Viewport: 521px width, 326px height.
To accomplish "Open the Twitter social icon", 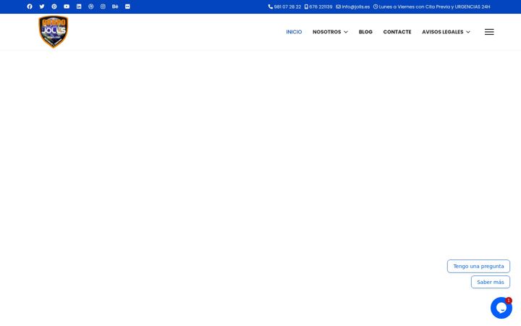I will click(42, 7).
